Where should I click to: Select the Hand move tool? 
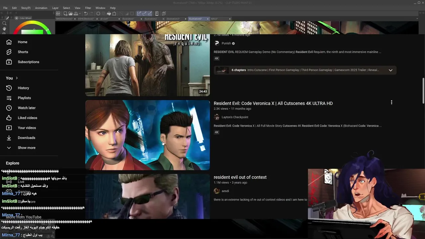tap(4, 29)
